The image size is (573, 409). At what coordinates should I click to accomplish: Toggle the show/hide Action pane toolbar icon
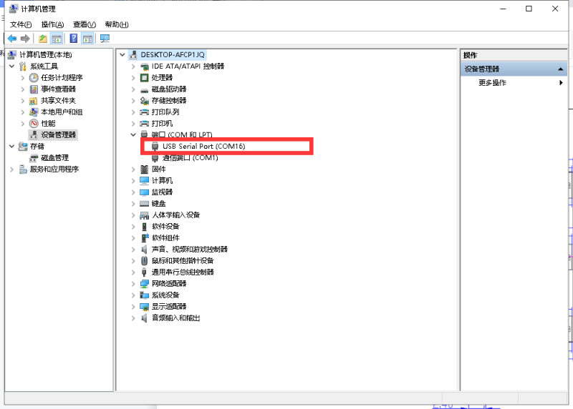87,39
